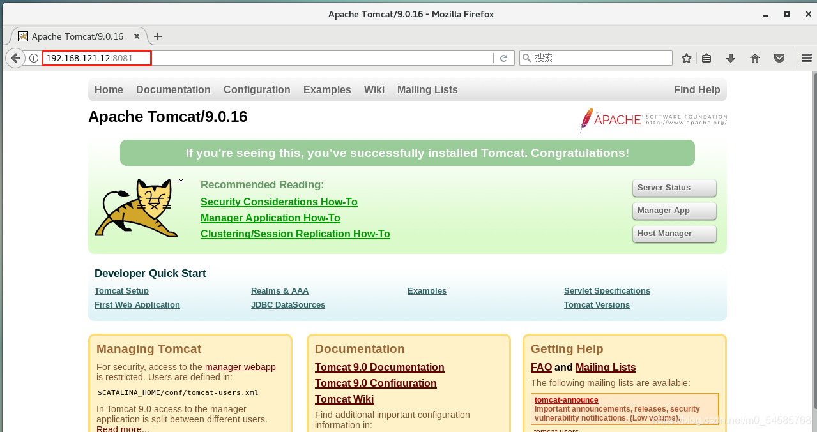The height and width of the screenshot is (432, 817).
Task: Click the Server Status button
Action: (x=675, y=188)
